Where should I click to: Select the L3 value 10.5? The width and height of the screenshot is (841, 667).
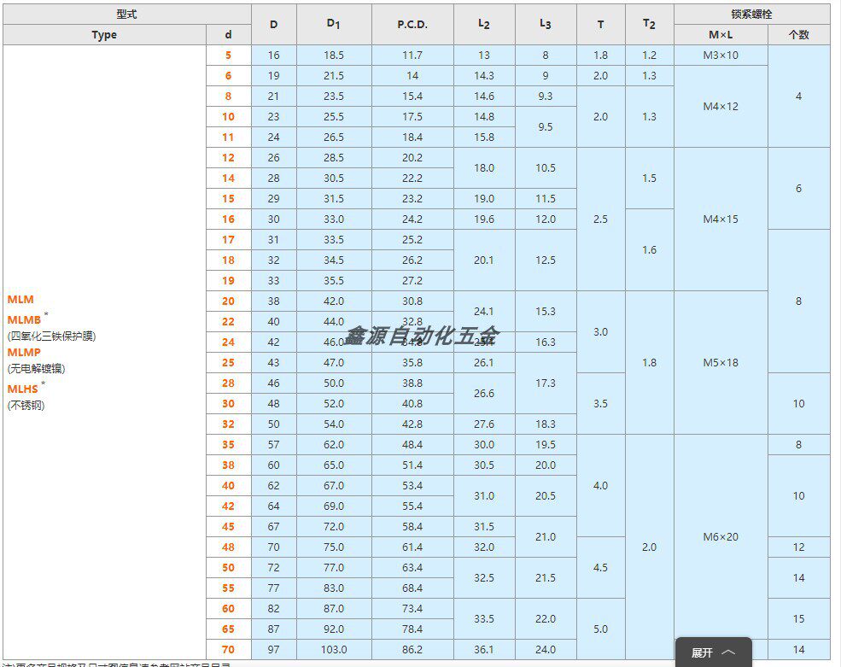coord(546,168)
